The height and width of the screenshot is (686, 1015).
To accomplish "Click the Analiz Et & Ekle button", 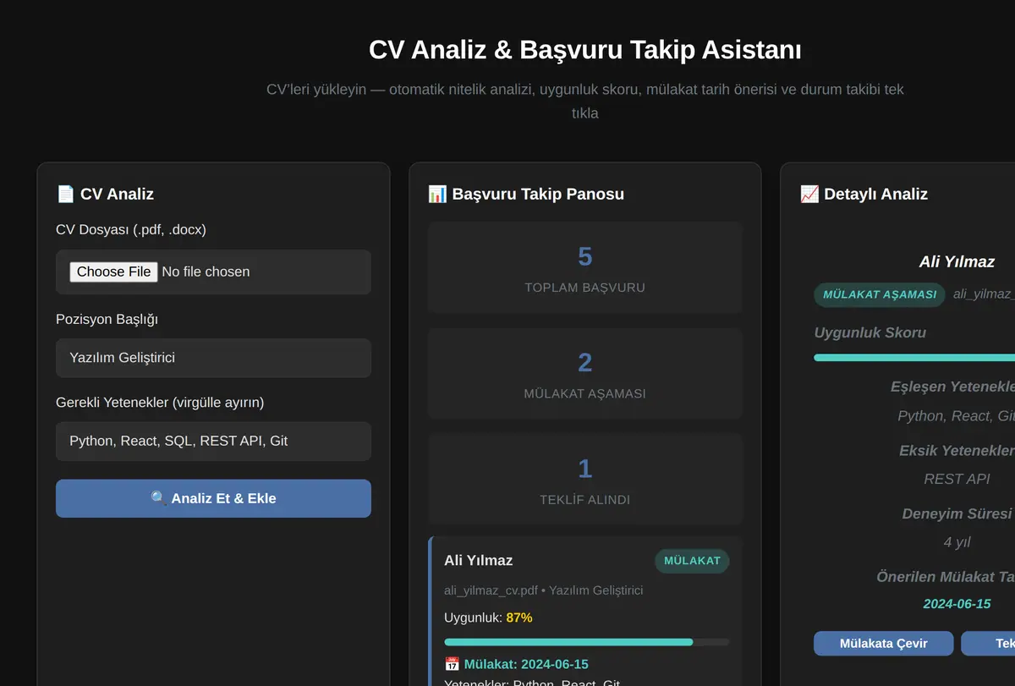I will click(x=213, y=498).
